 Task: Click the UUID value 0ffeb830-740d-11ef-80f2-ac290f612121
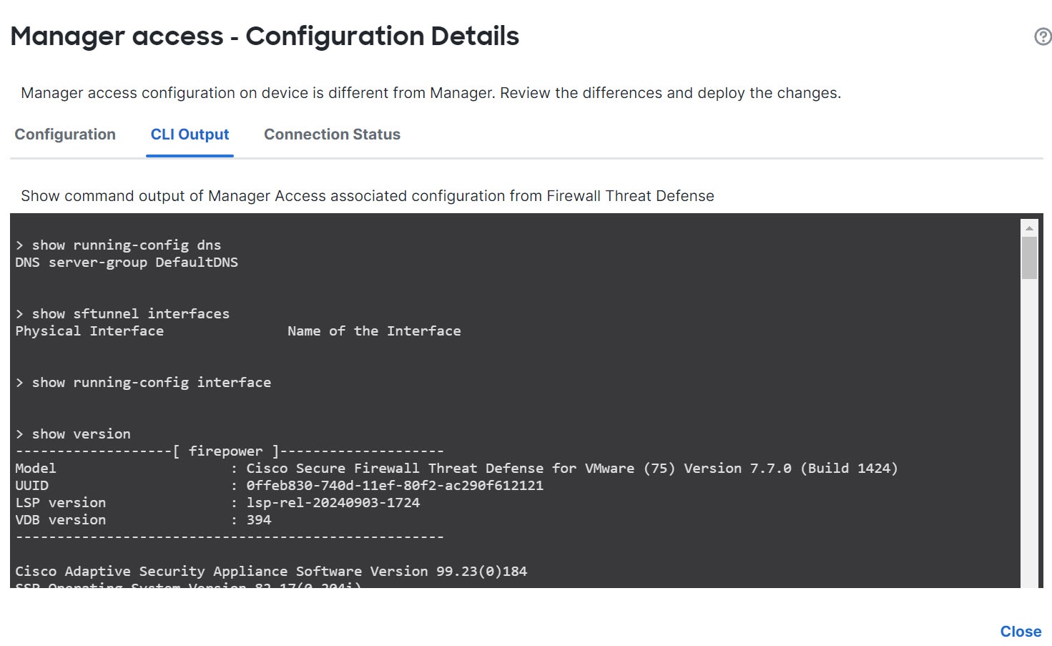click(x=395, y=486)
